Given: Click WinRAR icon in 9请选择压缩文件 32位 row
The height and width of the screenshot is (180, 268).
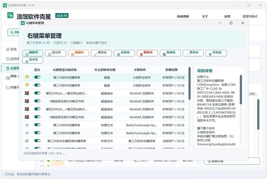Looking at the screenshot, I should point(27,117).
